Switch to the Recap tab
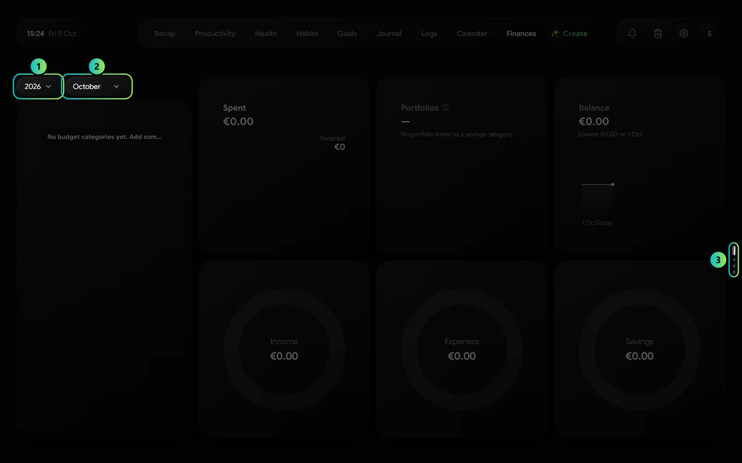This screenshot has height=463, width=742. (165, 33)
